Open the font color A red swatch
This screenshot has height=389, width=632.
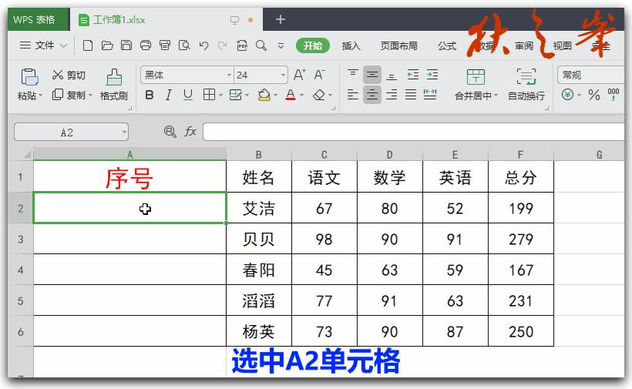click(291, 95)
